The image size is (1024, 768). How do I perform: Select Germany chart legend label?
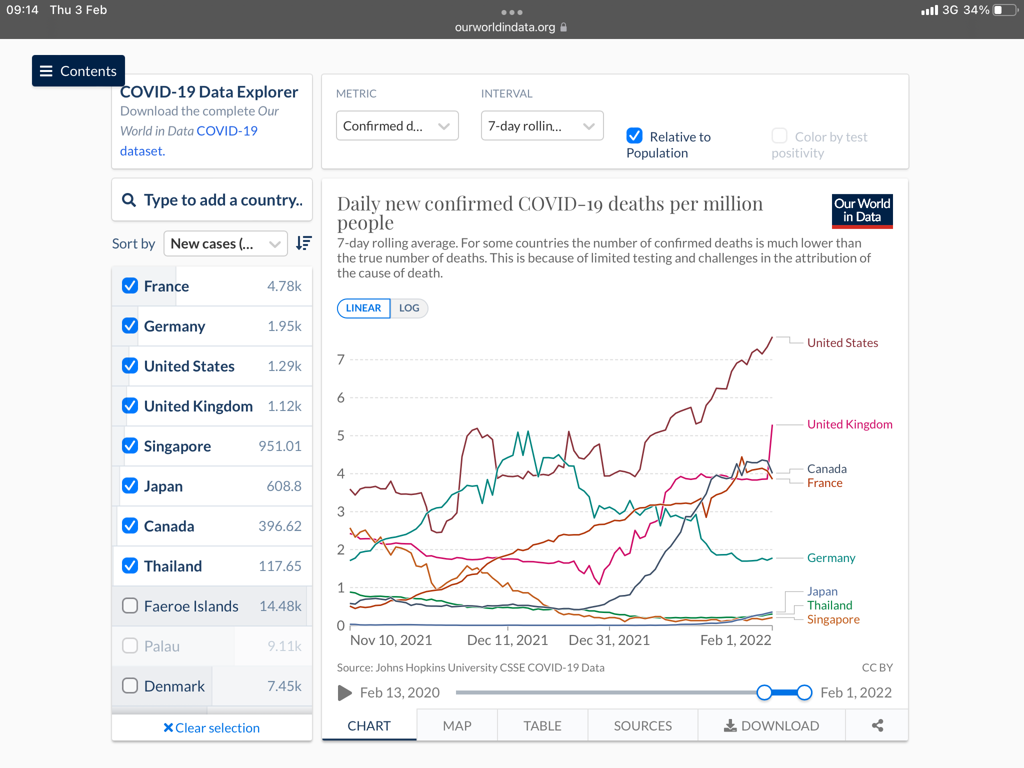pos(831,557)
